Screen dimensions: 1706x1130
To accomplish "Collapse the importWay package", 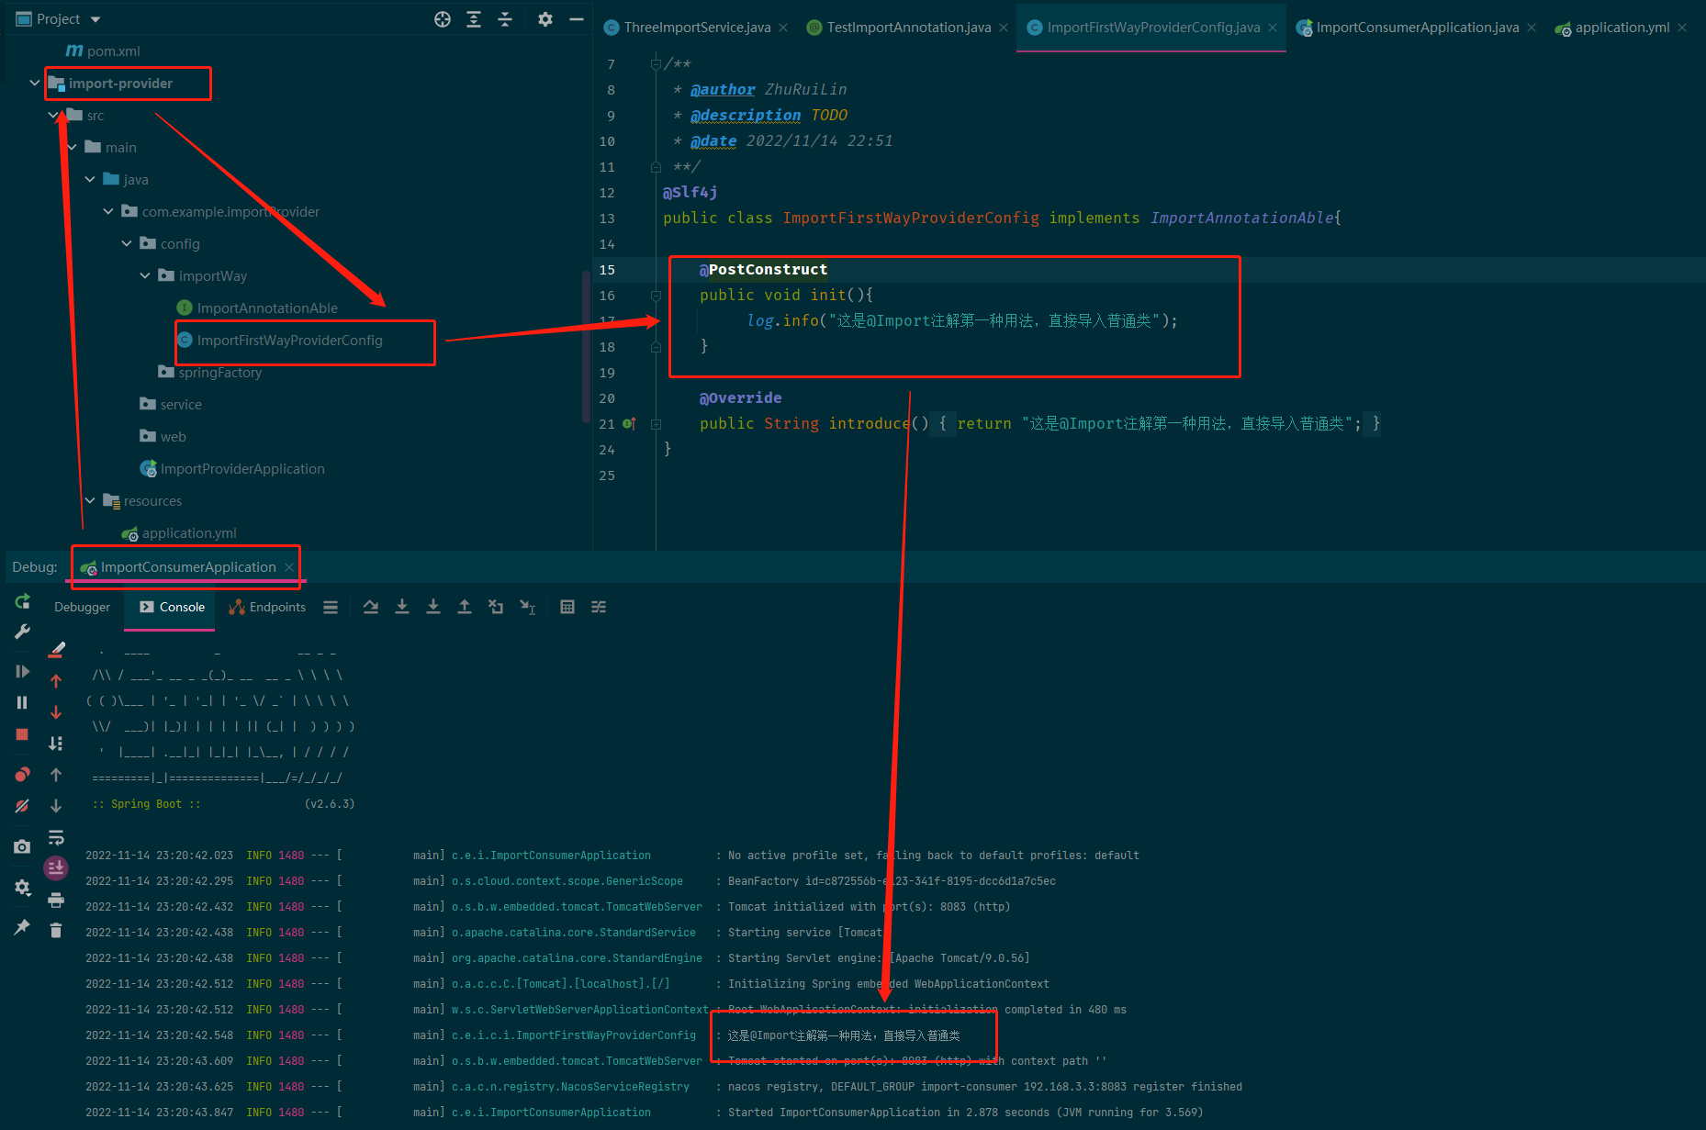I will point(145,276).
